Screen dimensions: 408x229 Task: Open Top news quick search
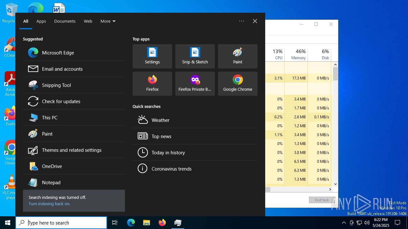click(195, 136)
